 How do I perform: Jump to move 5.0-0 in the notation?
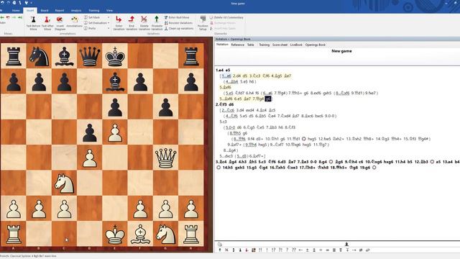tap(230, 127)
